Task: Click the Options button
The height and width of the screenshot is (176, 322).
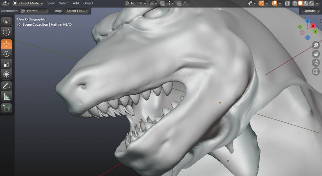Action: pyautogui.click(x=311, y=11)
